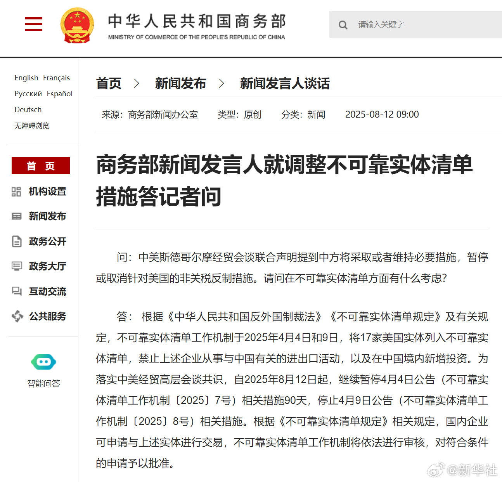Viewport: 502px width, 482px height.
Task: Switch the site to Русский
Action: click(28, 94)
